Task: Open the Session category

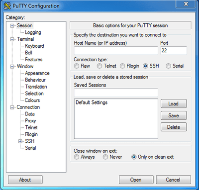Action: 25,25
